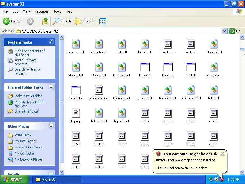The image size is (245, 184).
Task: Open the Back history dropdown arrow
Action: click(22, 21)
